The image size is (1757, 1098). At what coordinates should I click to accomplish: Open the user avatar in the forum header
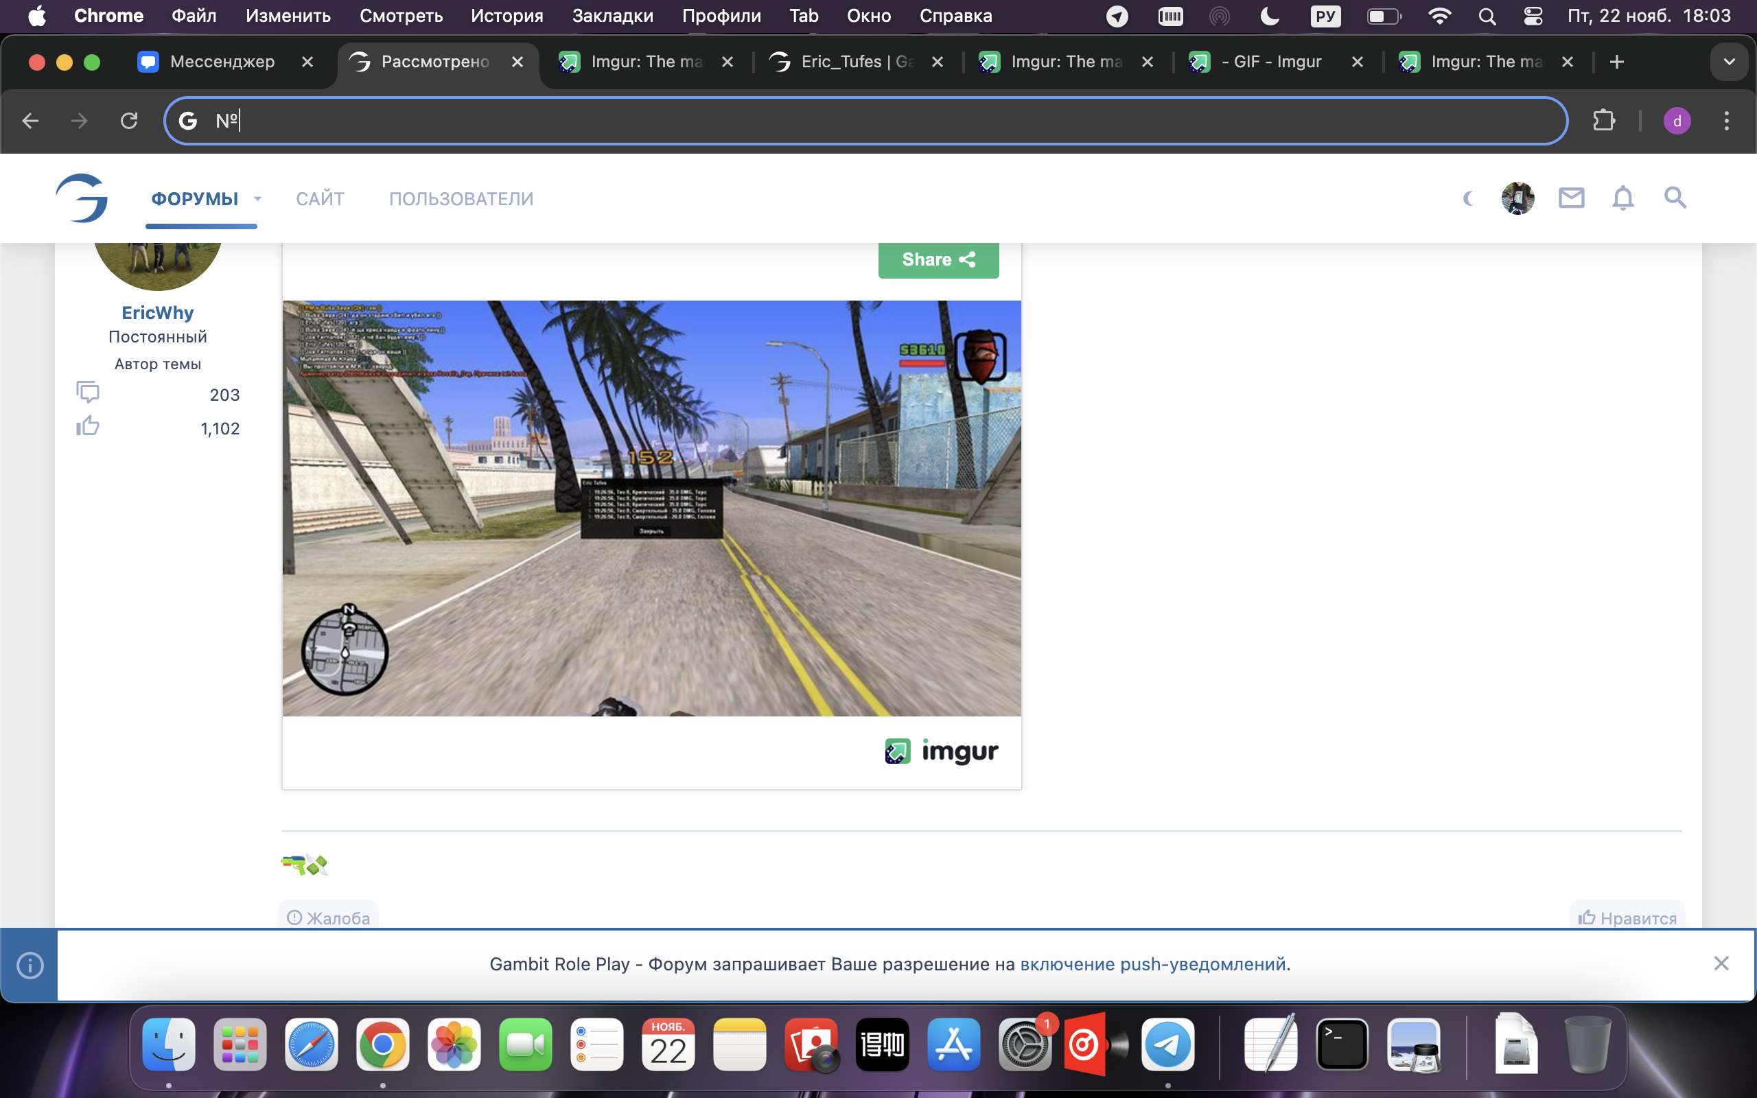click(x=1517, y=198)
